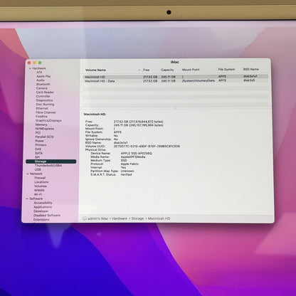Click the green zoom window button

pos(40,63)
